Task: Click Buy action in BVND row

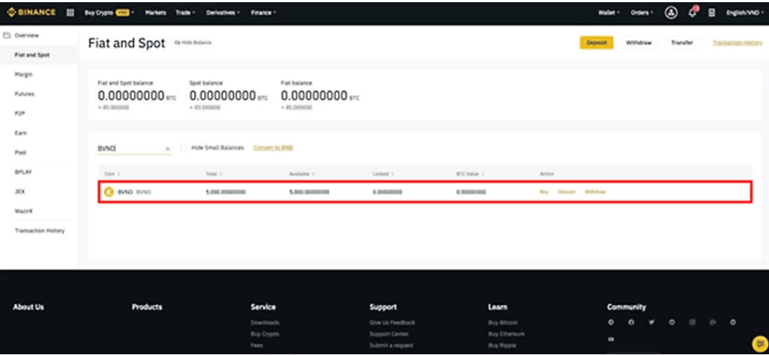Action: tap(544, 192)
